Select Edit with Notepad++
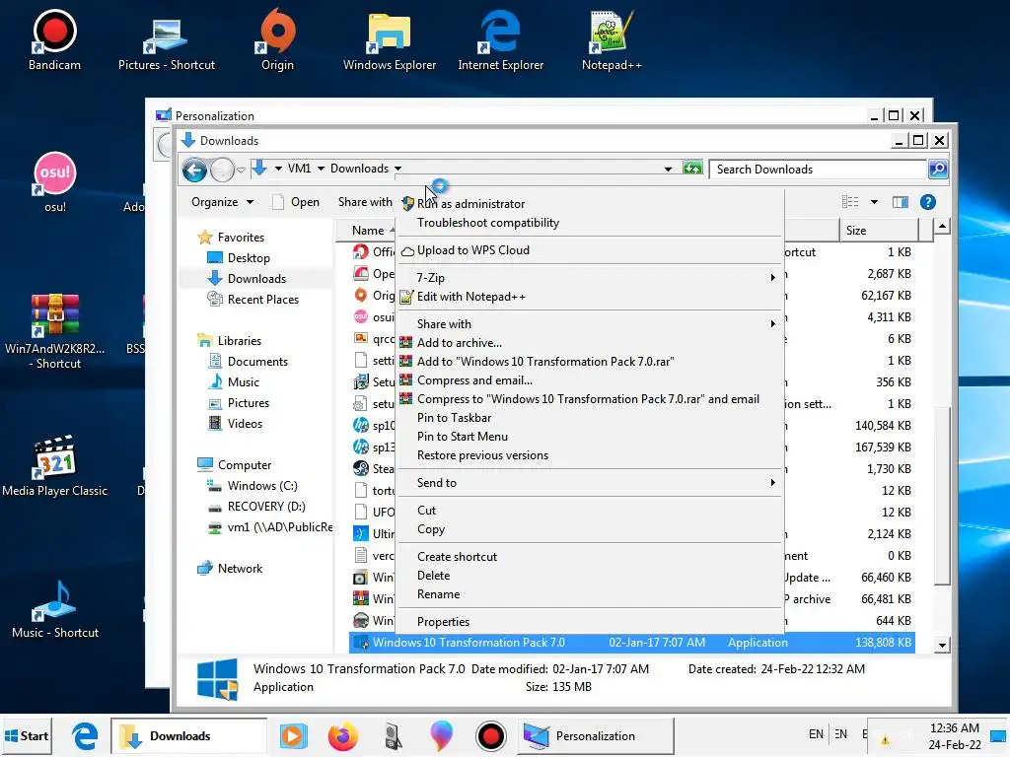The width and height of the screenshot is (1010, 757). coord(590,297)
